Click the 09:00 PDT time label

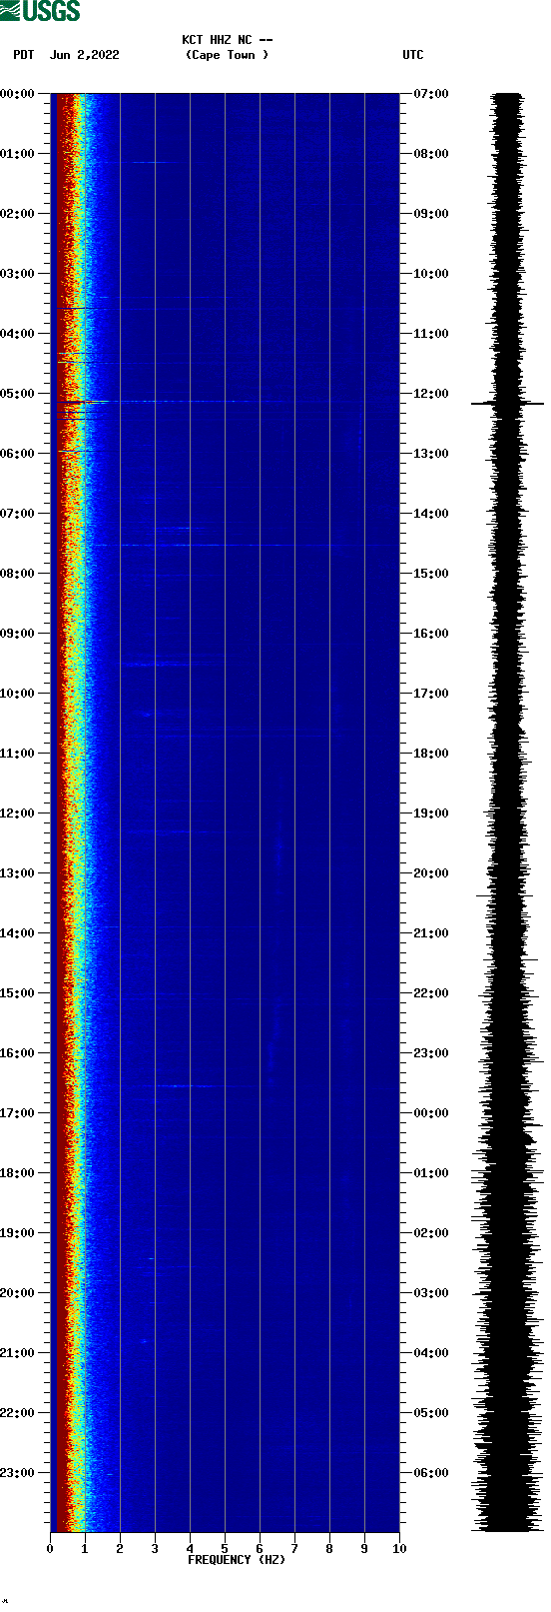tap(17, 634)
